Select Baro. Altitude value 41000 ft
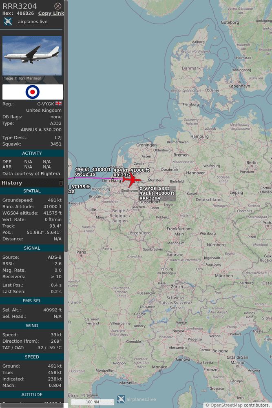Image resolution: width=272 pixels, height=408 pixels. tap(53, 206)
